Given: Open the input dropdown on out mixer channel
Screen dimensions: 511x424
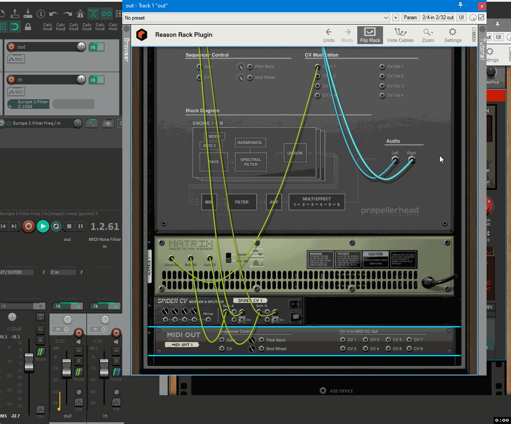Looking at the screenshot, I should (x=60, y=330).
